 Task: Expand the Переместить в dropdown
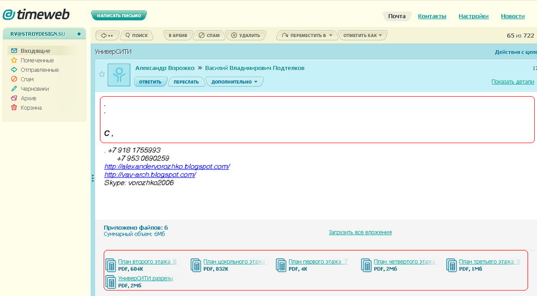coord(307,35)
